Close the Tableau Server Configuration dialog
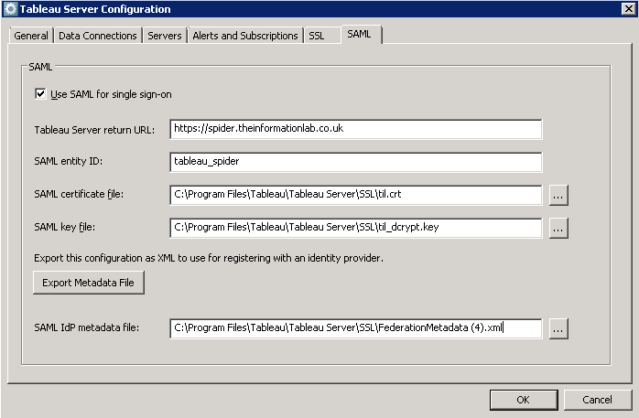Image resolution: width=639 pixels, height=418 pixels. (626, 9)
